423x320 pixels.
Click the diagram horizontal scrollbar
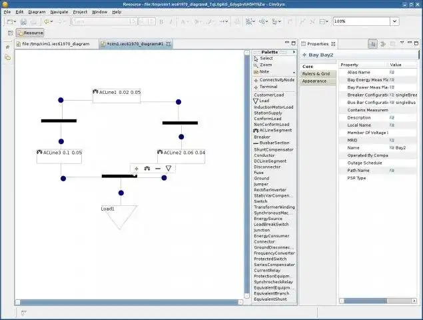point(129,302)
